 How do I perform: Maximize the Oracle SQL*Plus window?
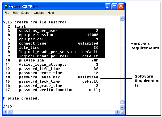click(x=114, y=6)
